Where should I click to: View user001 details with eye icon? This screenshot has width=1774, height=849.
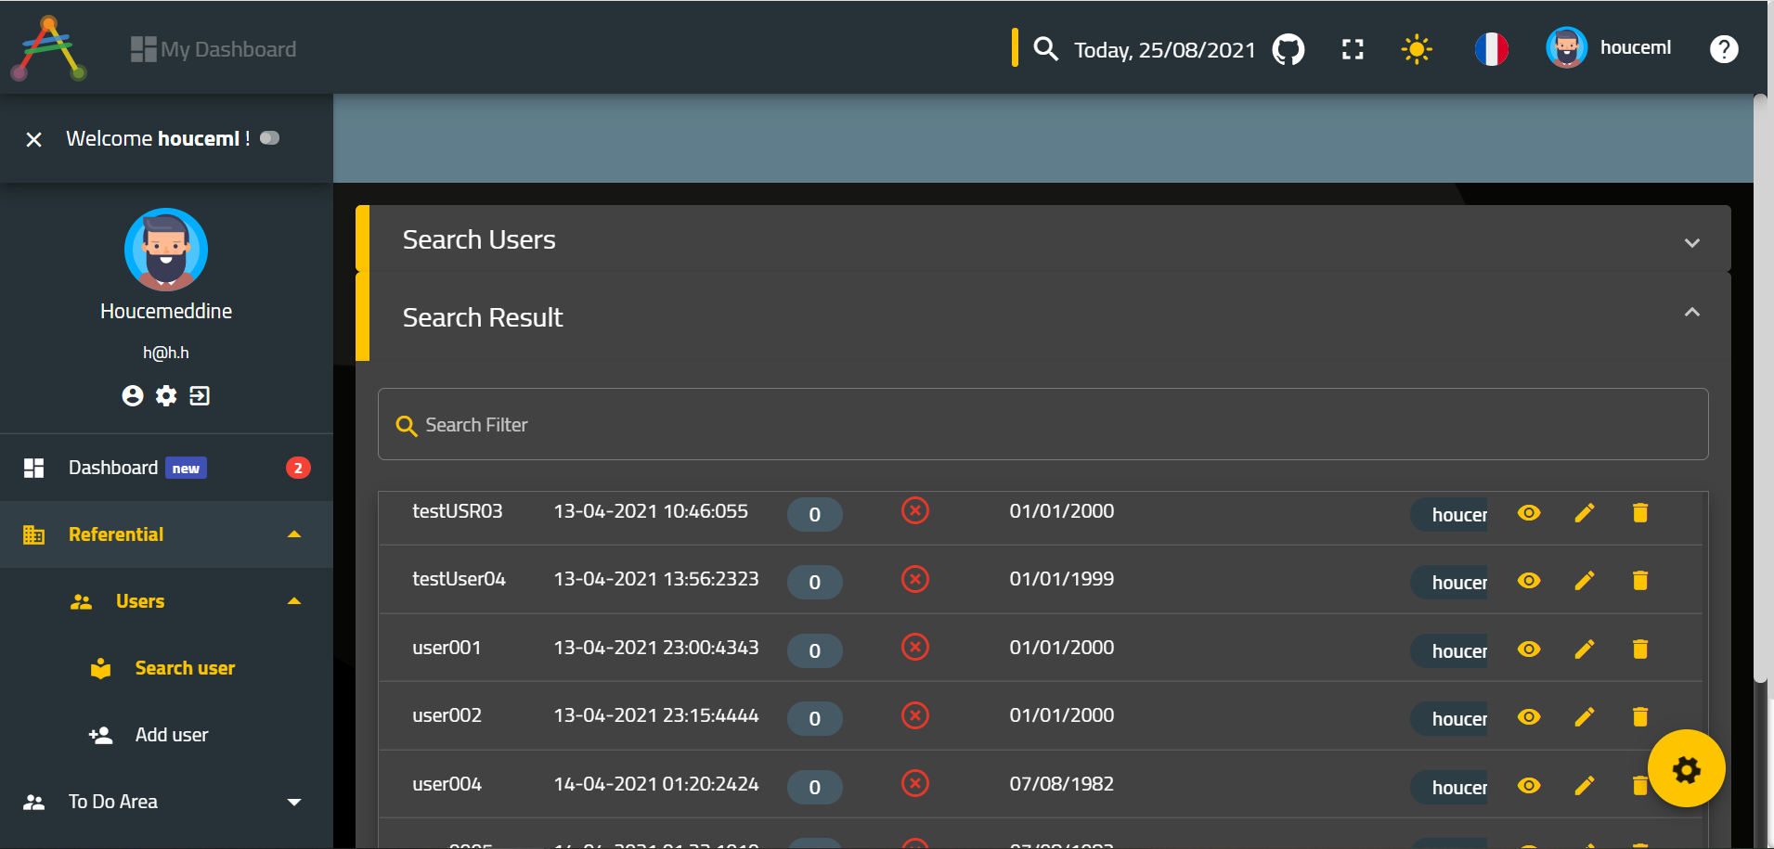[x=1529, y=649]
